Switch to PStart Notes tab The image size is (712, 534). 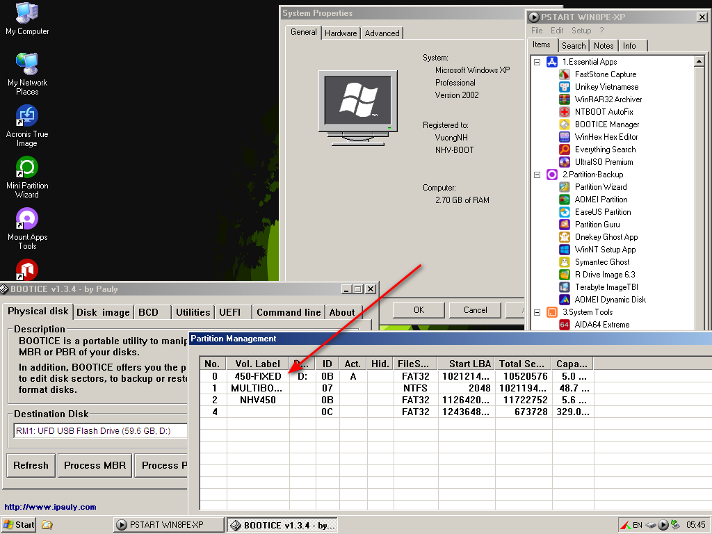tap(604, 46)
